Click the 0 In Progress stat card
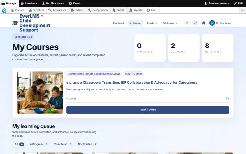The width and height of the screenshot is (246, 154). click(x=150, y=48)
